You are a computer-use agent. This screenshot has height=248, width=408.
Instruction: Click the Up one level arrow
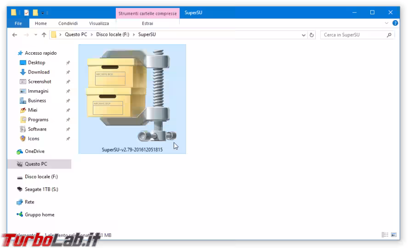pyautogui.click(x=44, y=35)
